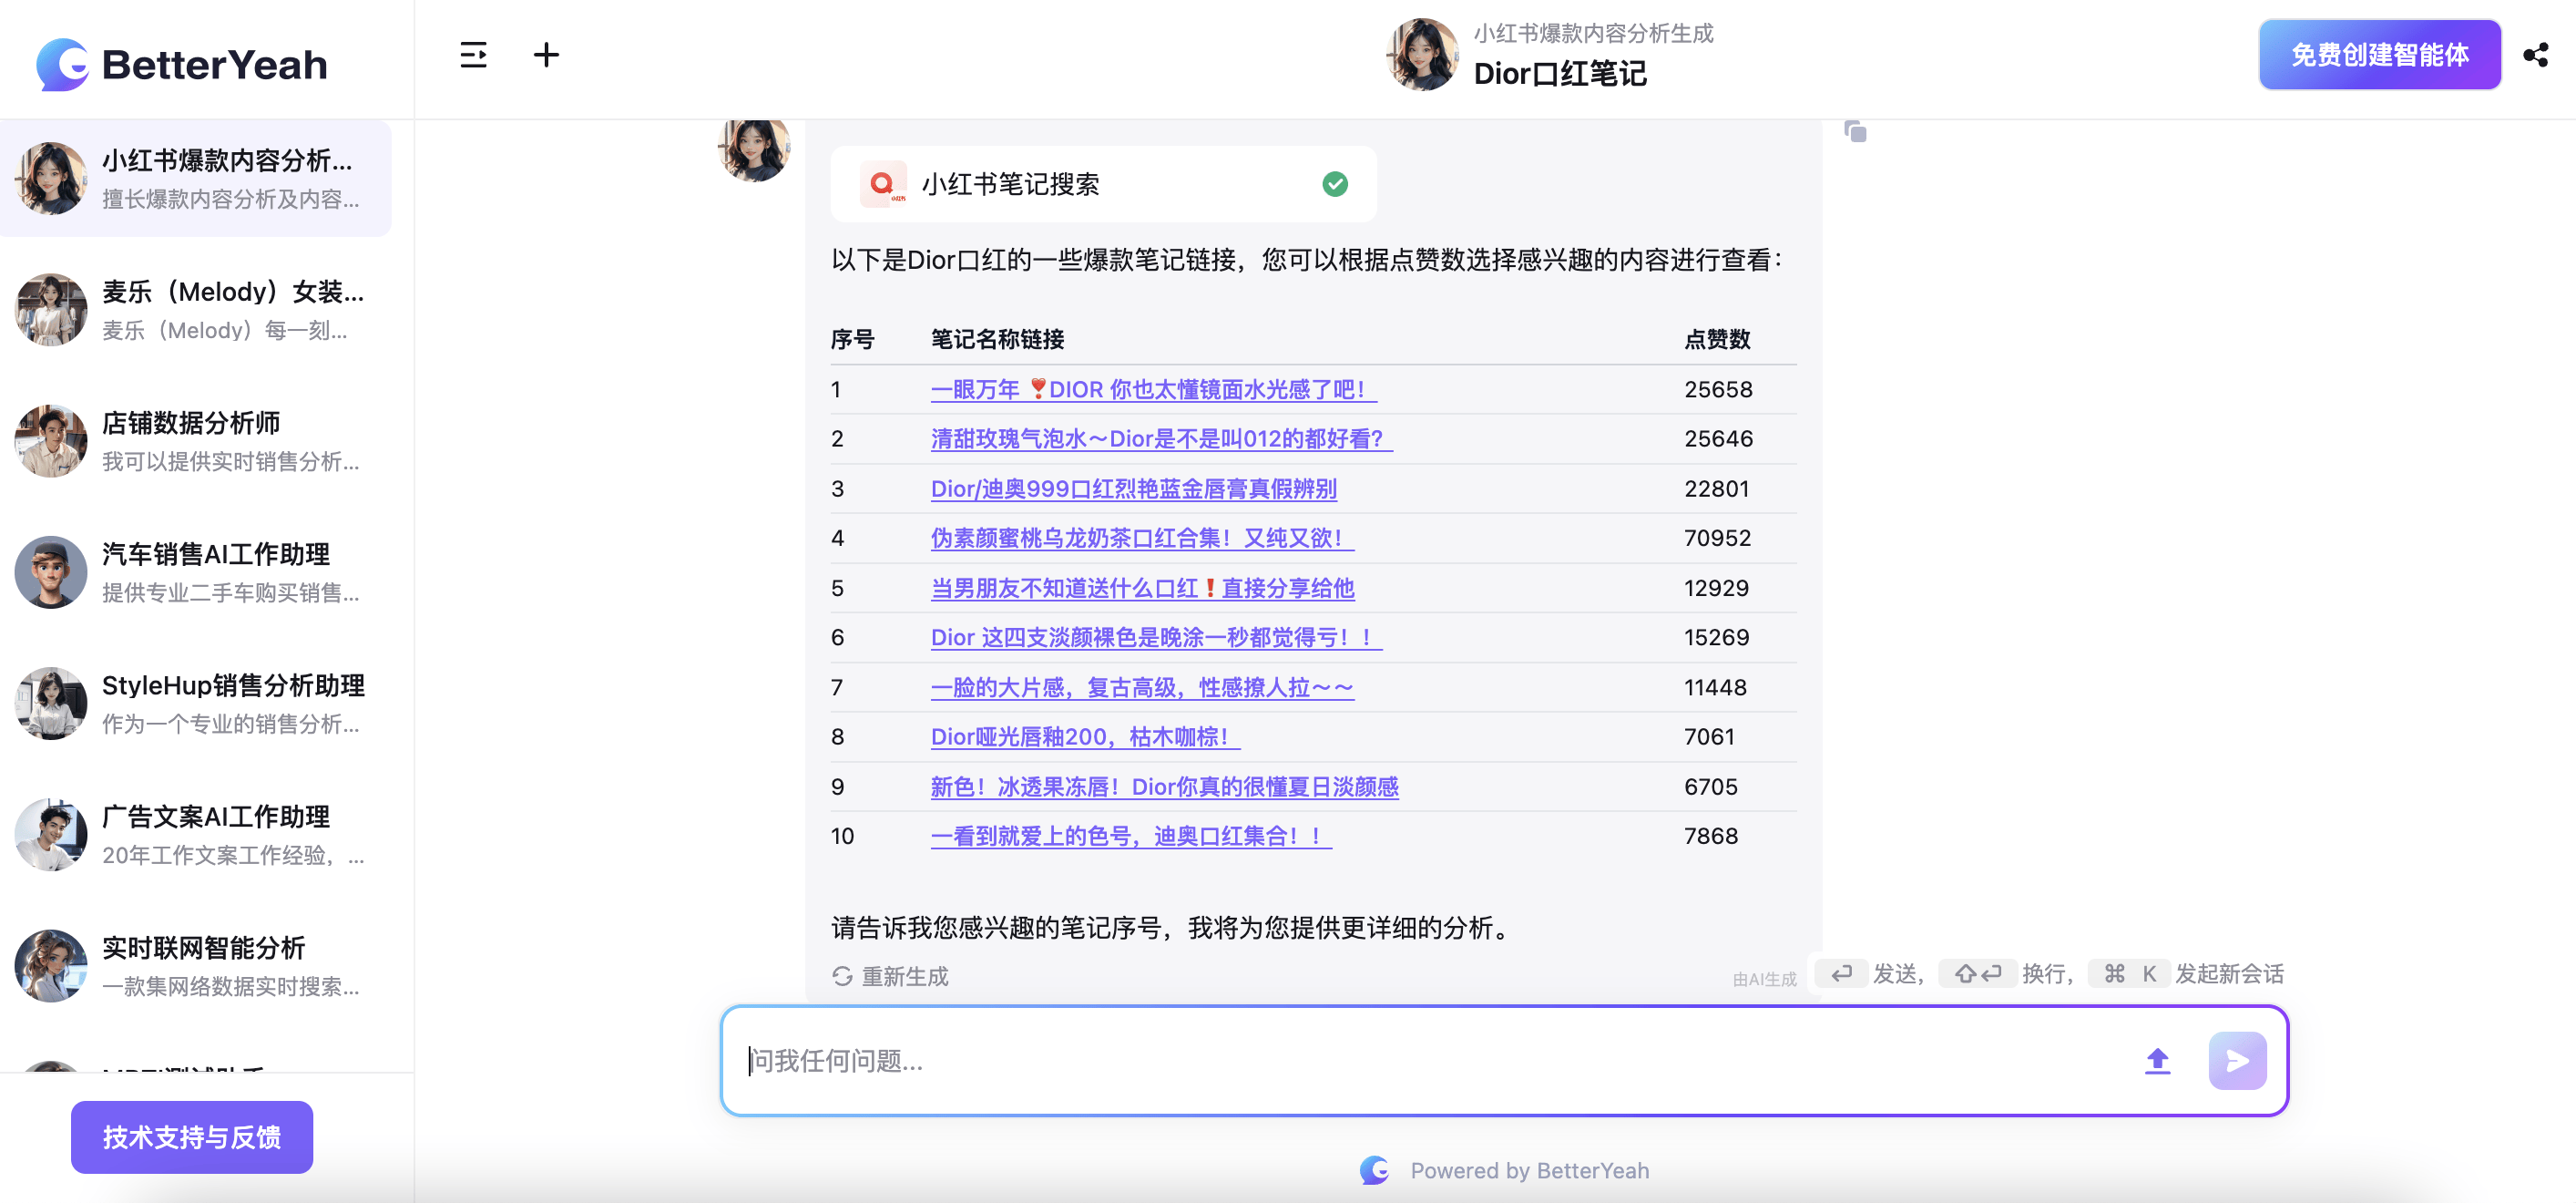Click avatar of 汽车销售AI工作助理
The width and height of the screenshot is (2576, 1203).
pos(50,571)
